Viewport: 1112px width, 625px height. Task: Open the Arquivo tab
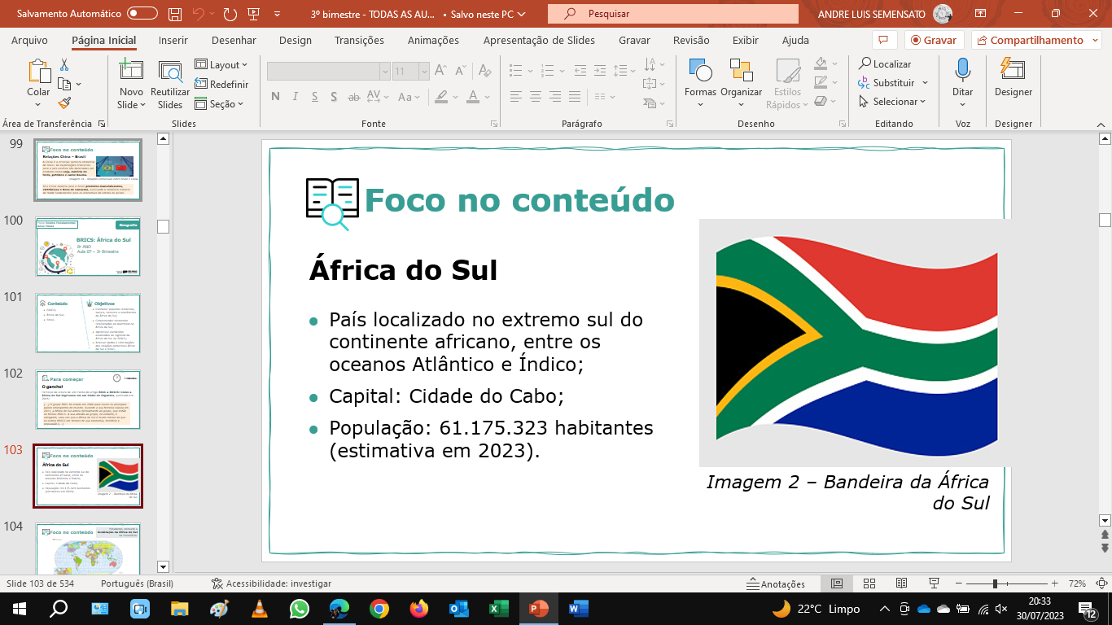pos(29,40)
